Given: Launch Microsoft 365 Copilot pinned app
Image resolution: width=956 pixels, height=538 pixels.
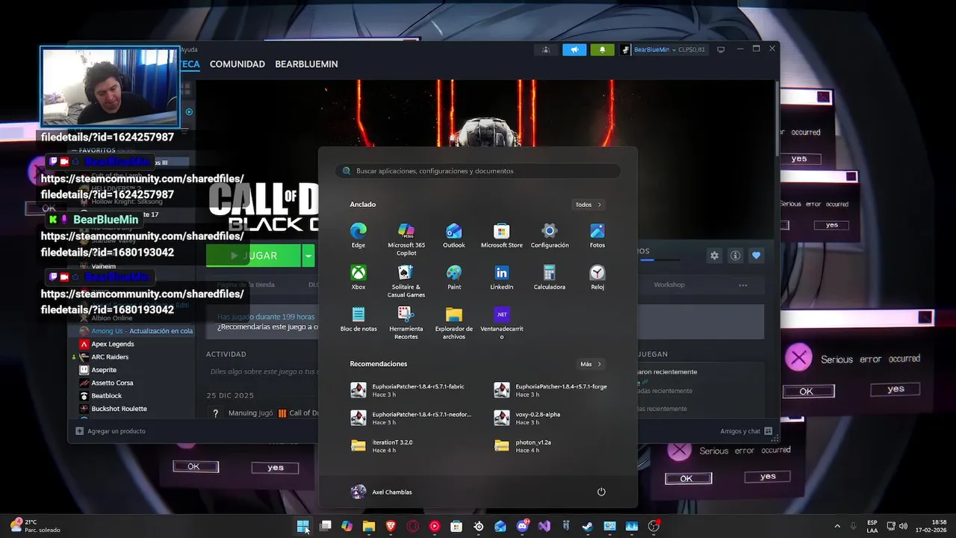Looking at the screenshot, I should coord(406,240).
